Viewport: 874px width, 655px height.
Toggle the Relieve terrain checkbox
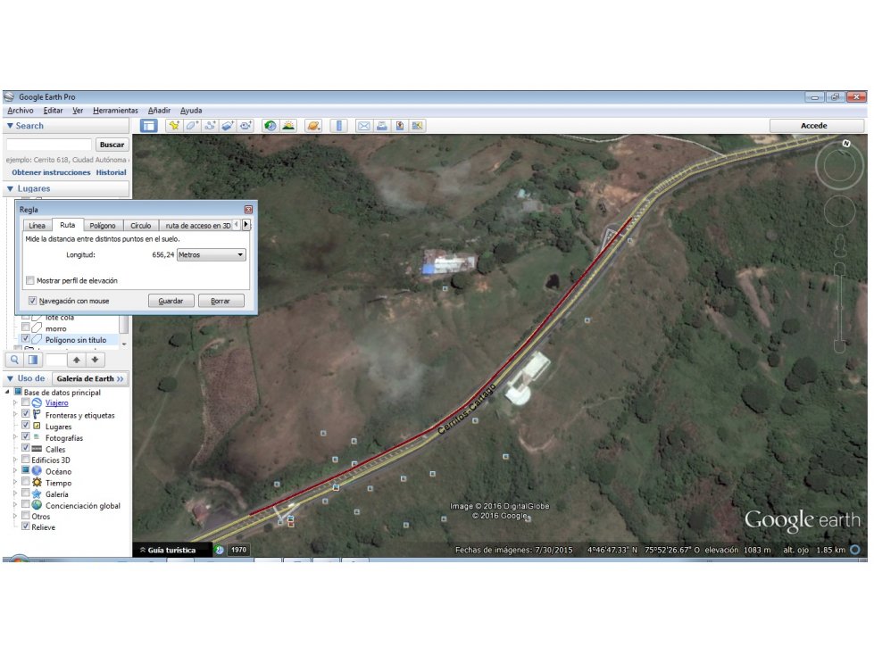(x=26, y=526)
